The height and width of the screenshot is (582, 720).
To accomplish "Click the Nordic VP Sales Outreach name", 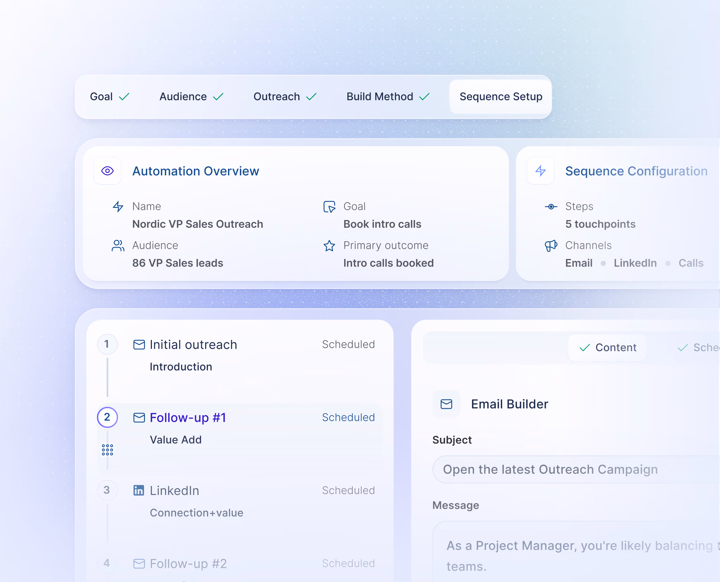I will 197,224.
